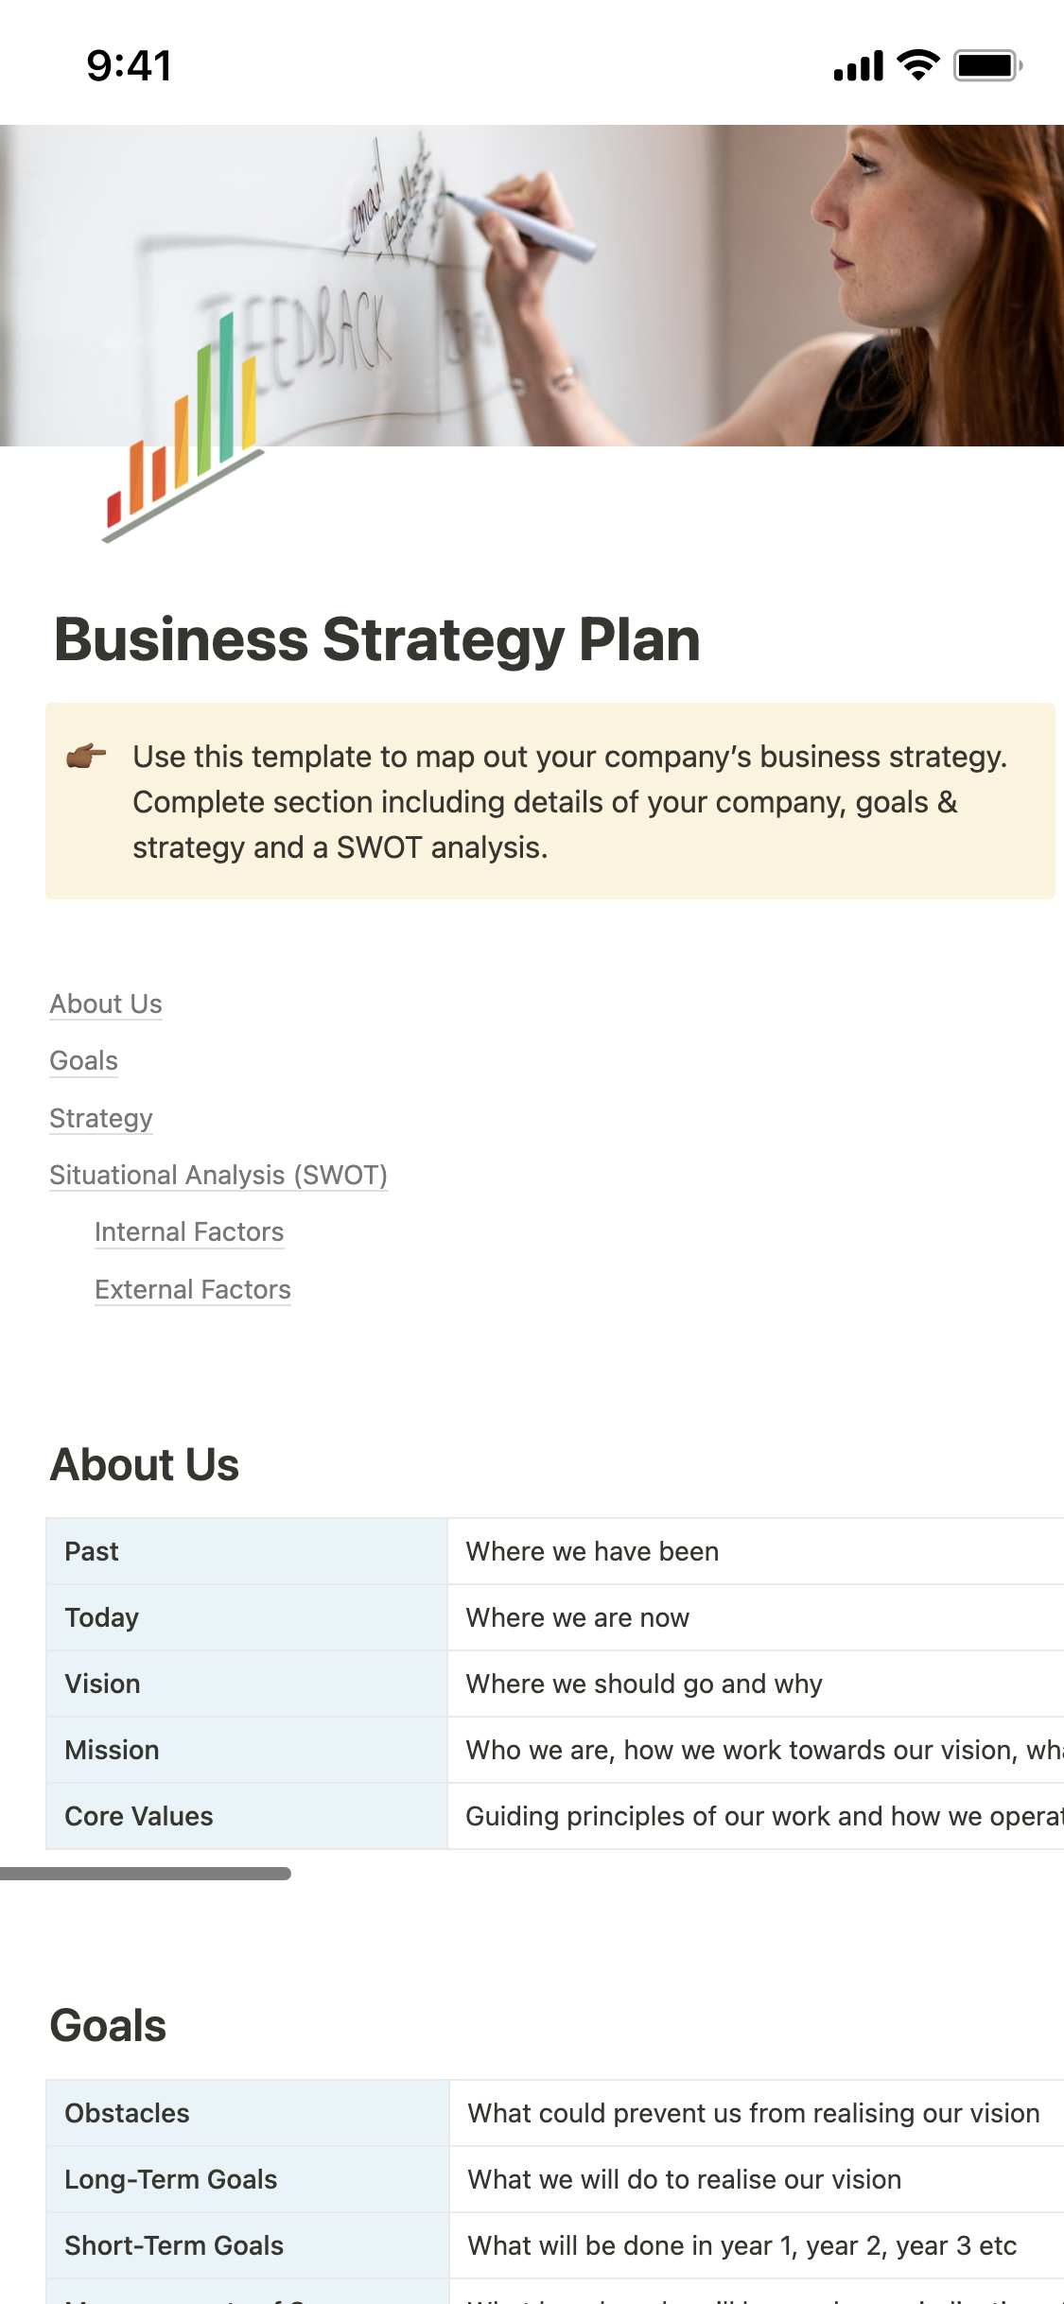Go to the Strategy section link
This screenshot has width=1064, height=2304.
coord(101,1119)
